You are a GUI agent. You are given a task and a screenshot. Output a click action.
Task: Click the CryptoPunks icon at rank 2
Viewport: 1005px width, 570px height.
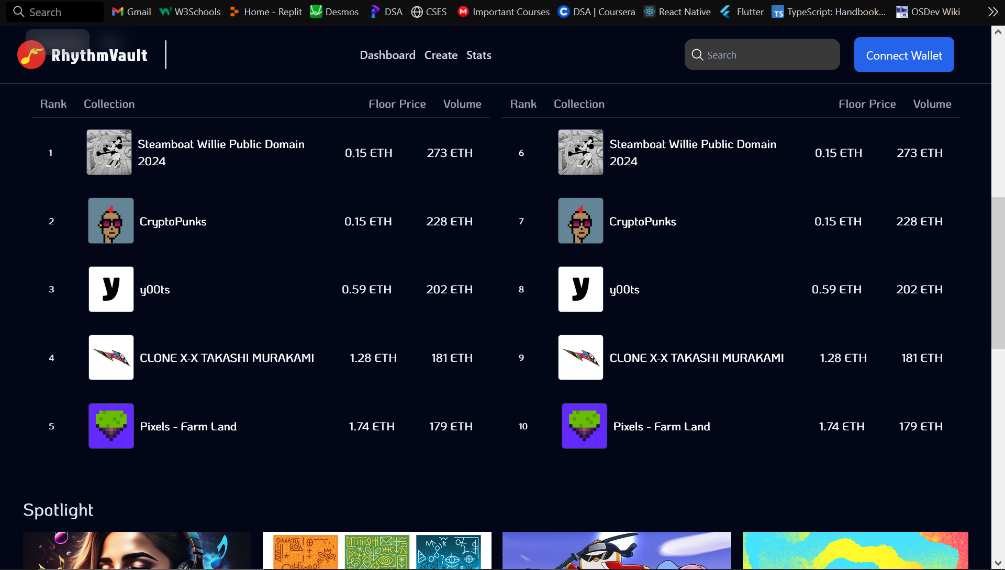click(x=110, y=221)
